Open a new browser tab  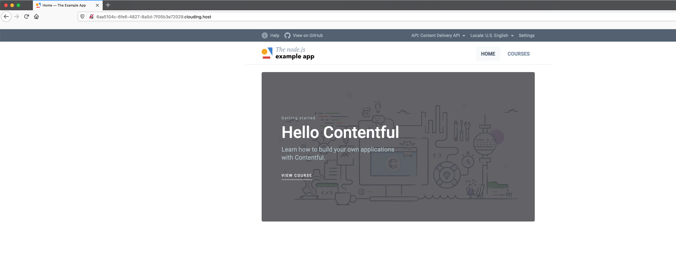tap(108, 5)
